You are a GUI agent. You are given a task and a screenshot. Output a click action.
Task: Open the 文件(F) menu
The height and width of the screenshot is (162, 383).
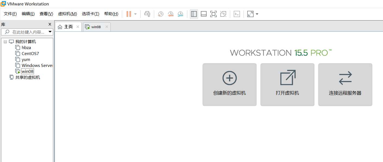(x=10, y=14)
